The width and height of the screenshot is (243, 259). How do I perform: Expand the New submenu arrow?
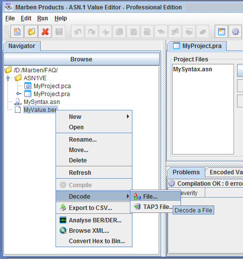click(x=128, y=116)
